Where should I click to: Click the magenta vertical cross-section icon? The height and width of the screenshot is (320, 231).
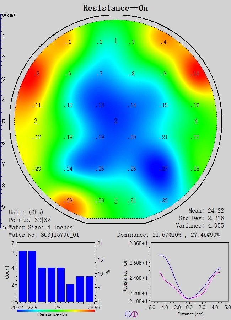(x=135, y=314)
